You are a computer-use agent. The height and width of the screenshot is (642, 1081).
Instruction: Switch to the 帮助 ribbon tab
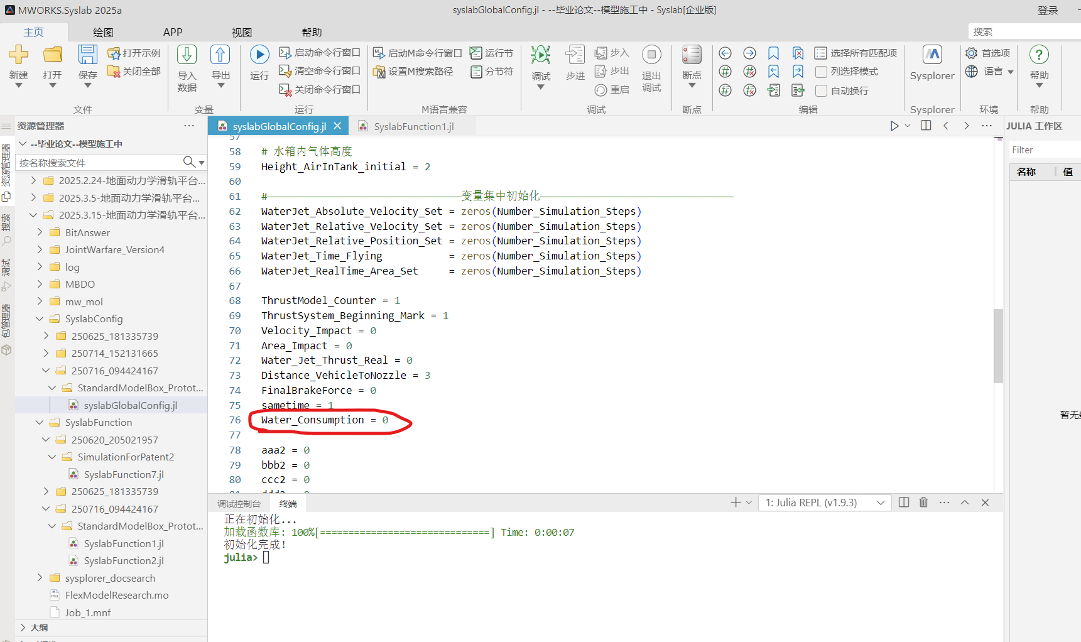point(312,32)
